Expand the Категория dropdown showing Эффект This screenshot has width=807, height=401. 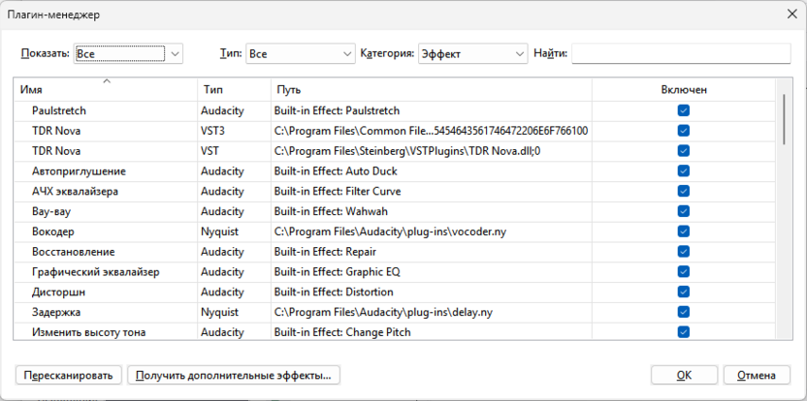[473, 53]
